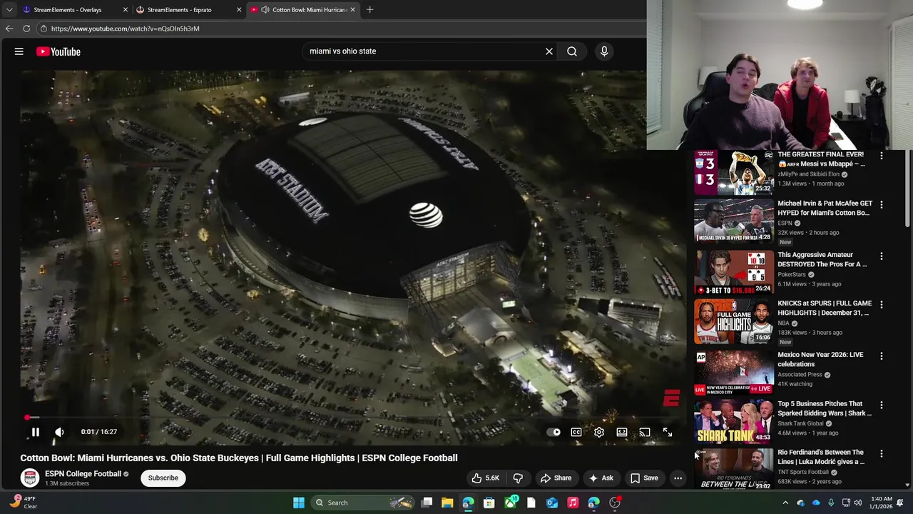Focus the browser address bar URL
The height and width of the screenshot is (514, 913).
pyautogui.click(x=125, y=29)
